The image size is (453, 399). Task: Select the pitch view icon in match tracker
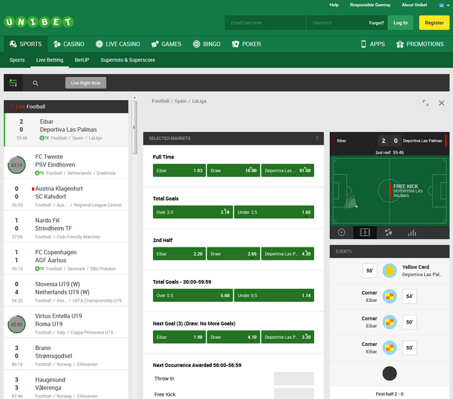click(365, 232)
